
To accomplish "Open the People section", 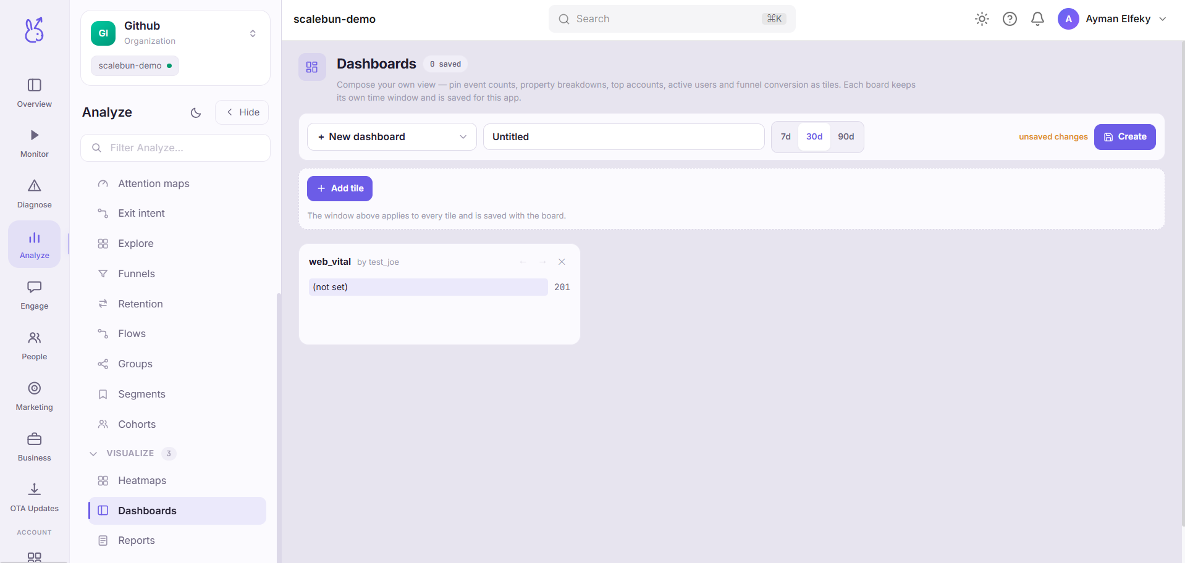I will (x=35, y=346).
